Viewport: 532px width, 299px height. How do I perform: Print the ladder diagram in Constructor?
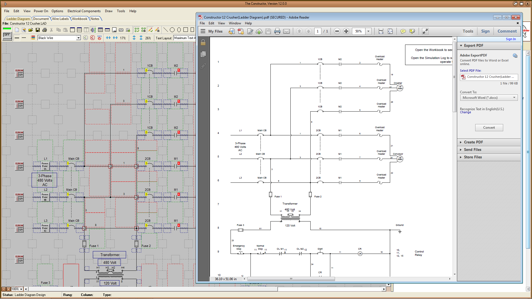point(45,30)
